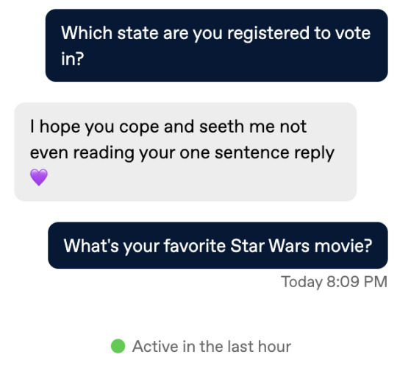Select the gray 'I hope you cope' reply bubble
The image size is (397, 374).
coord(185,152)
